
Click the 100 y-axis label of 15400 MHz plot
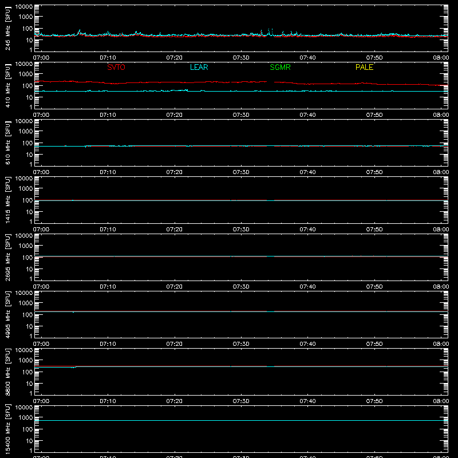[x=27, y=429]
